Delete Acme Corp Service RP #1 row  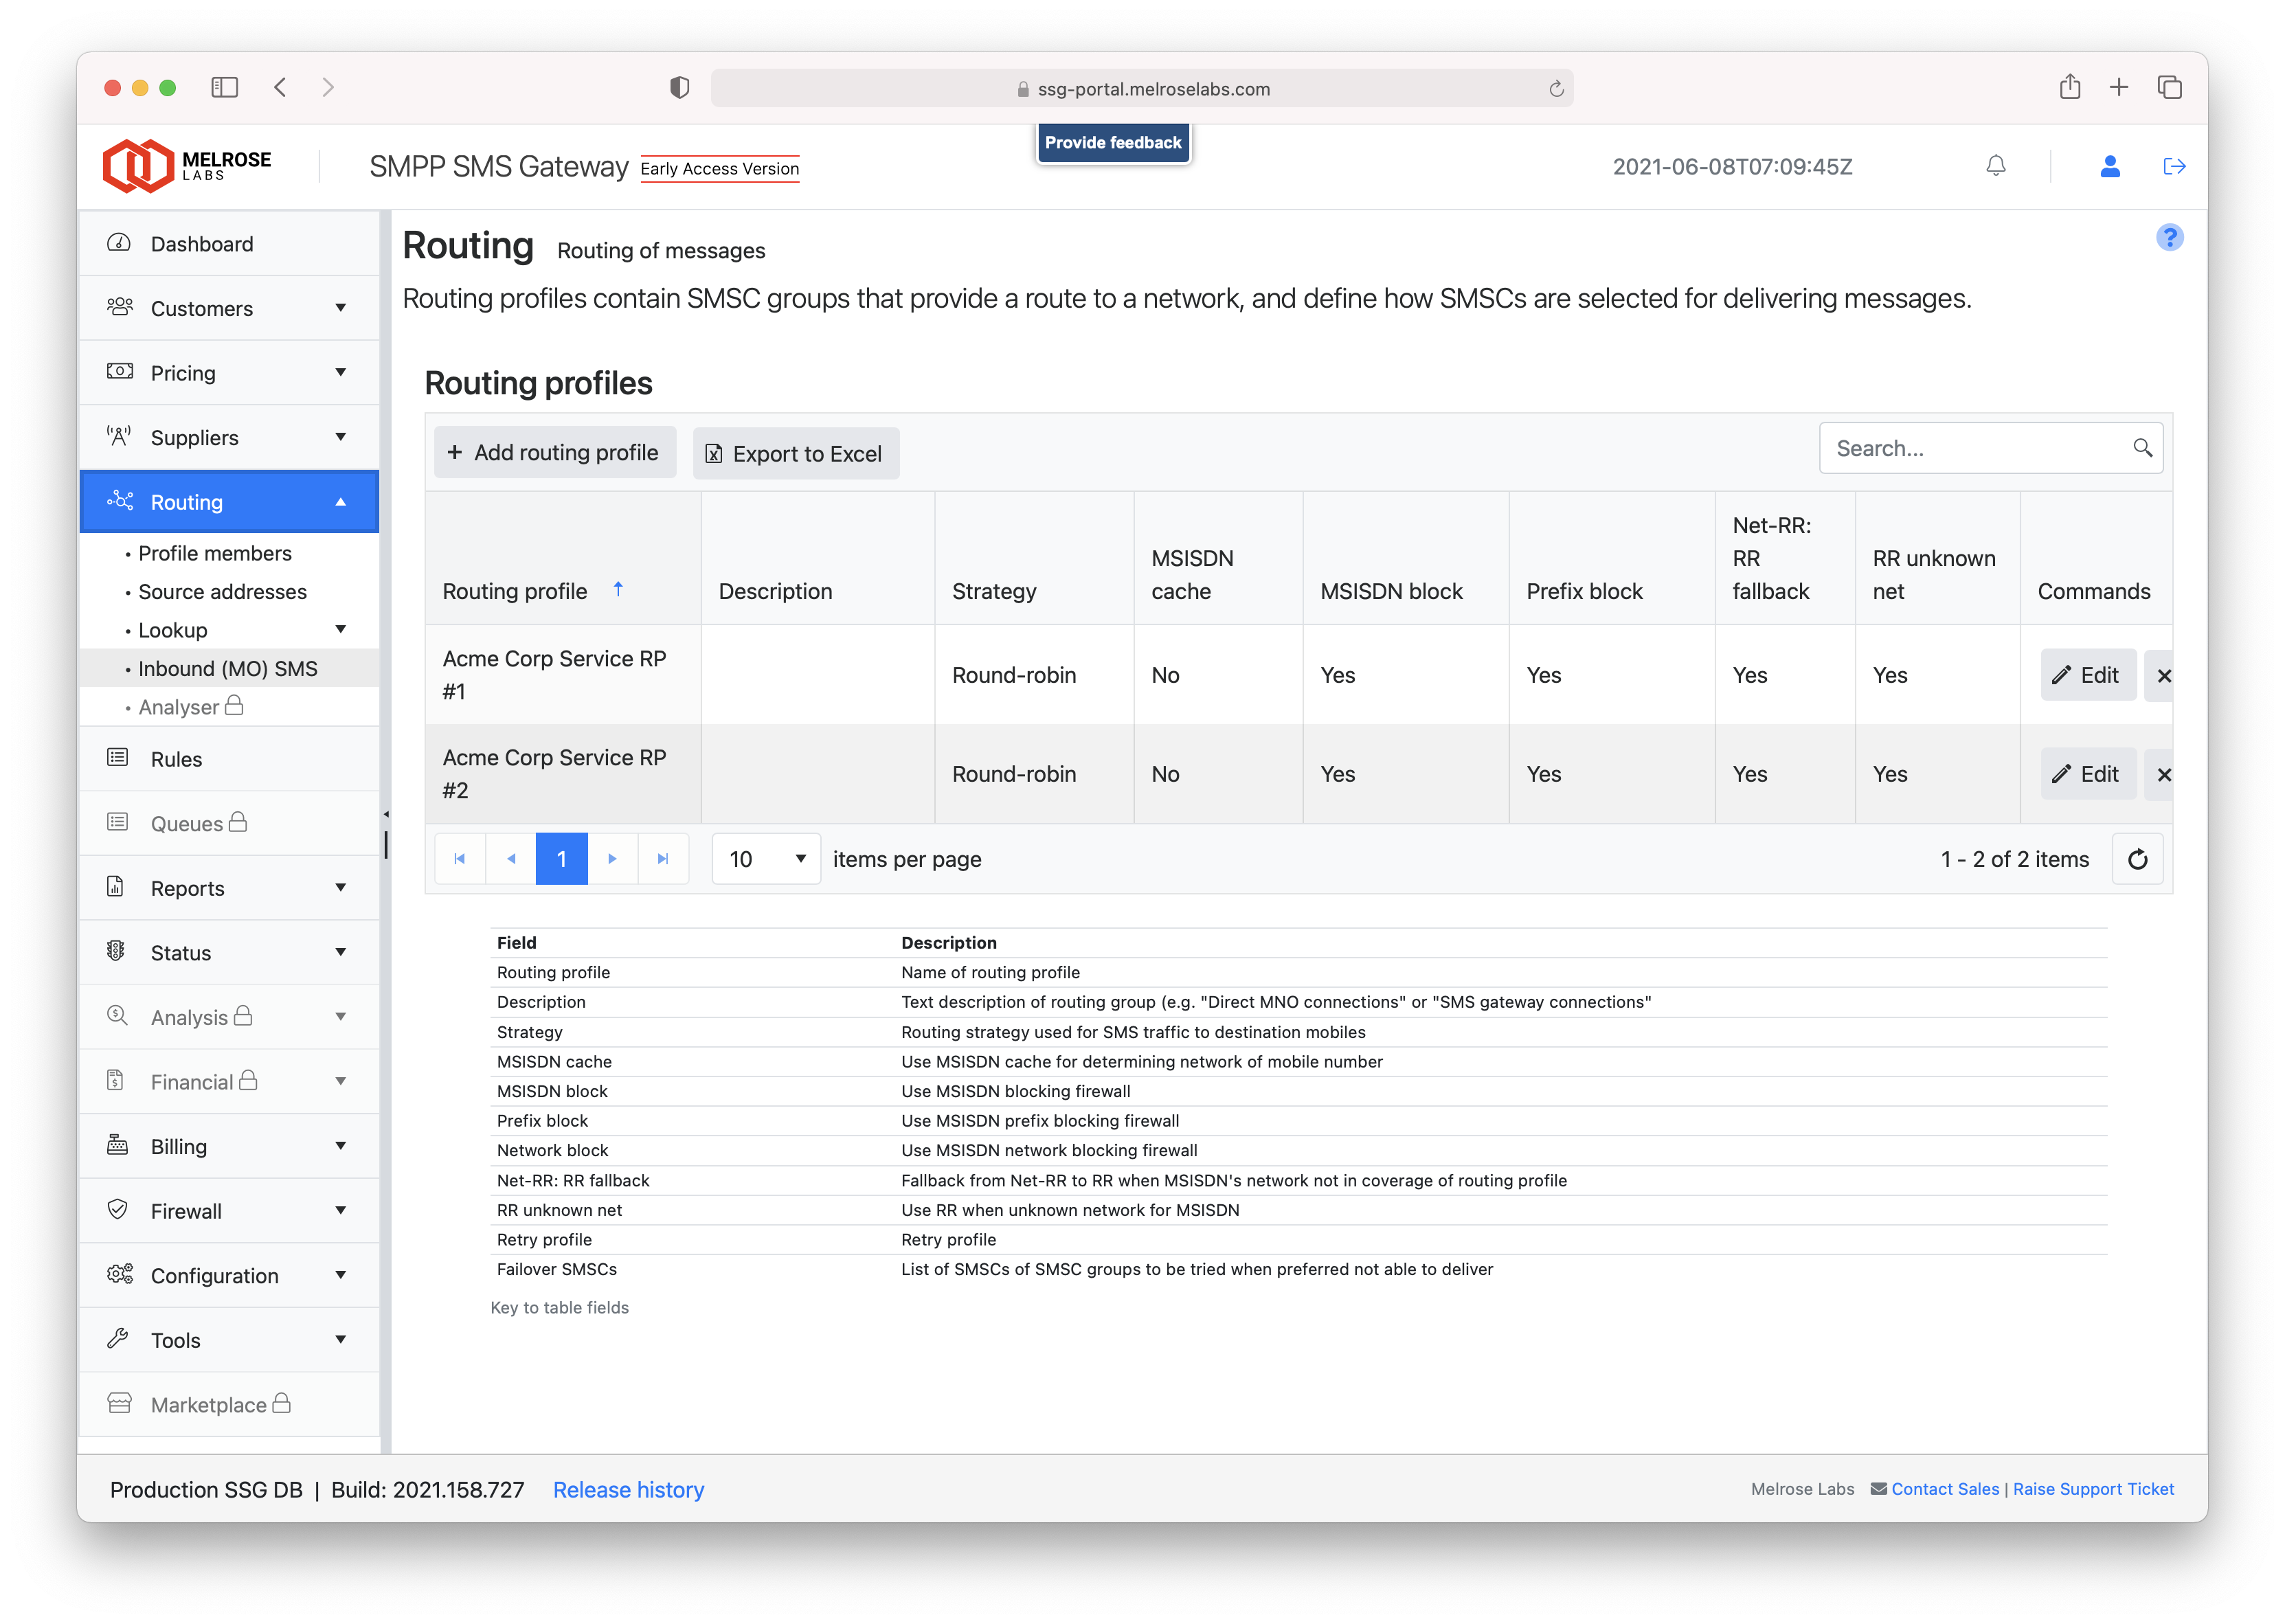(x=2164, y=676)
